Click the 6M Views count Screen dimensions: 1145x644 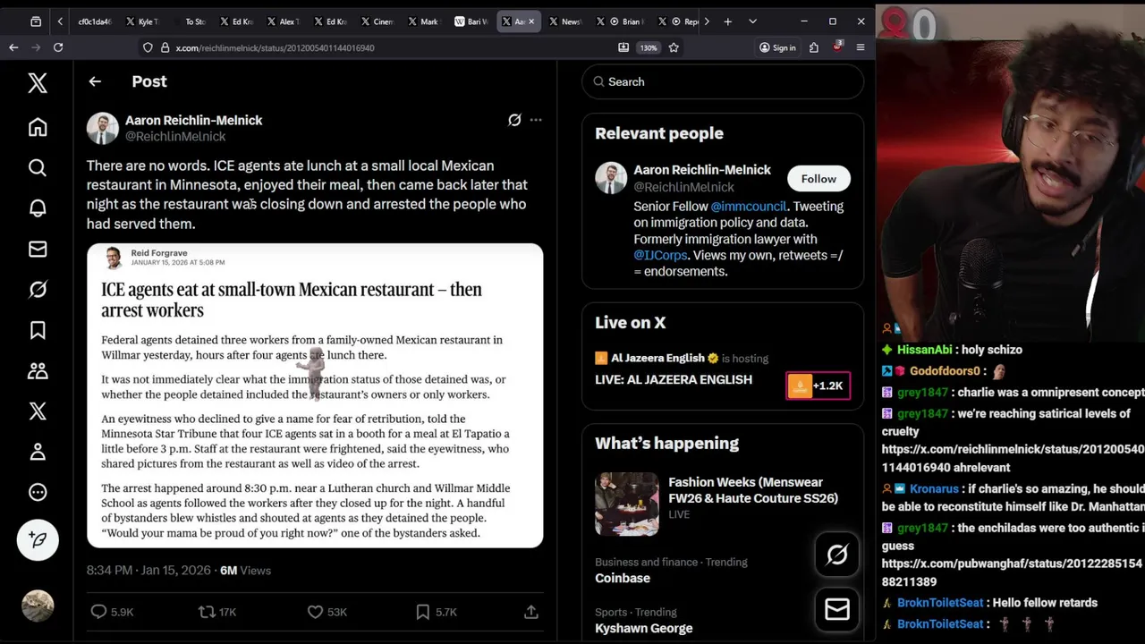[245, 570]
